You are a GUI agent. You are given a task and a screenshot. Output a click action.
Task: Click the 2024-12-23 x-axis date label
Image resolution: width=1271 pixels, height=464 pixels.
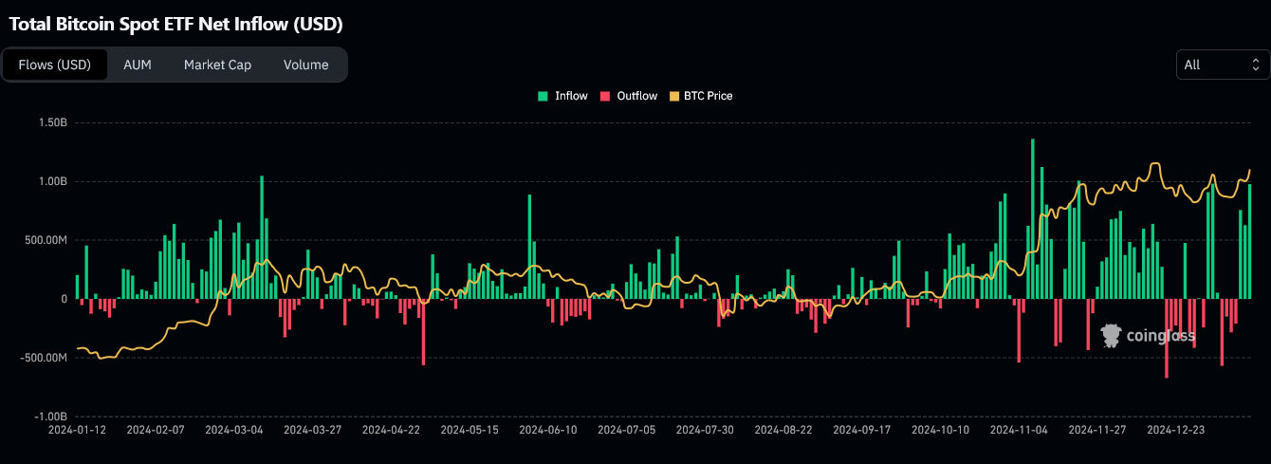[x=1176, y=430]
